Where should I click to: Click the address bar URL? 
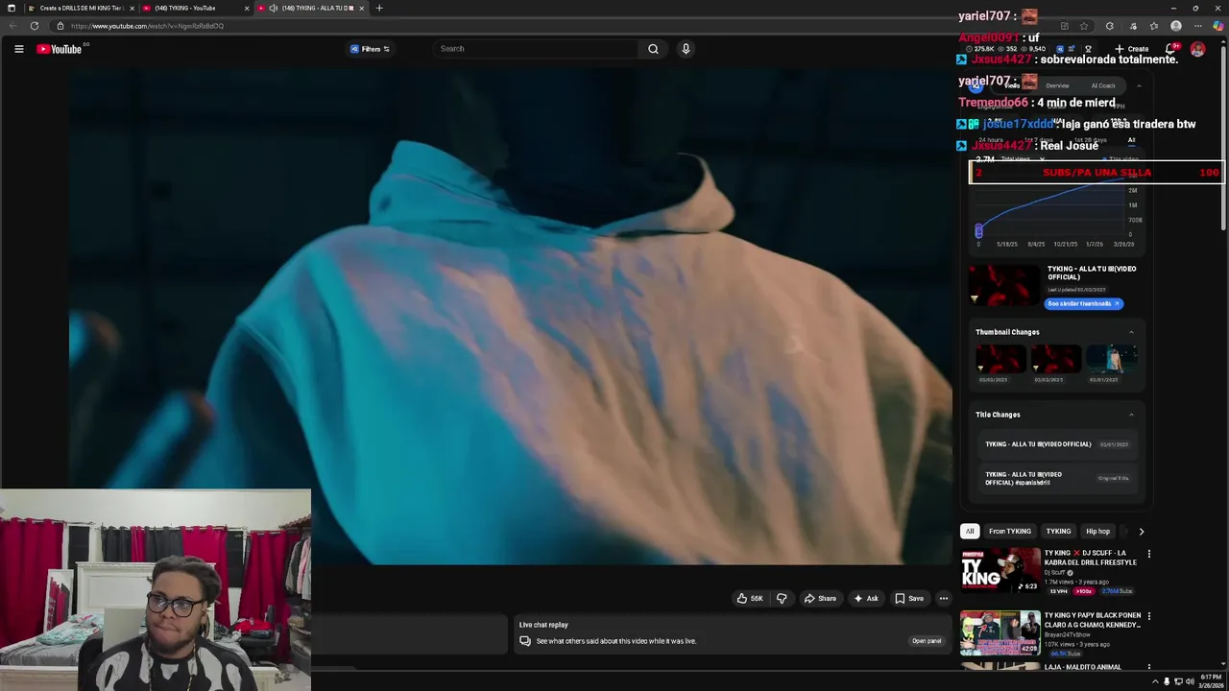(147, 26)
